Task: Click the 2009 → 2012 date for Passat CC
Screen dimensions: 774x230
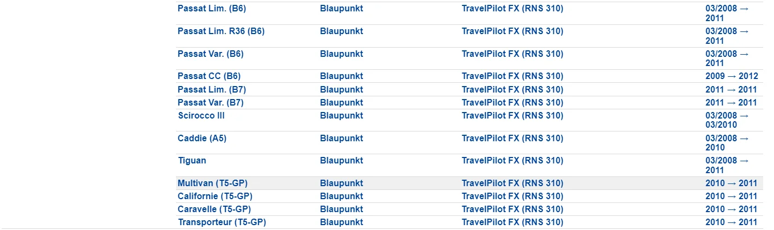Action: pos(731,76)
